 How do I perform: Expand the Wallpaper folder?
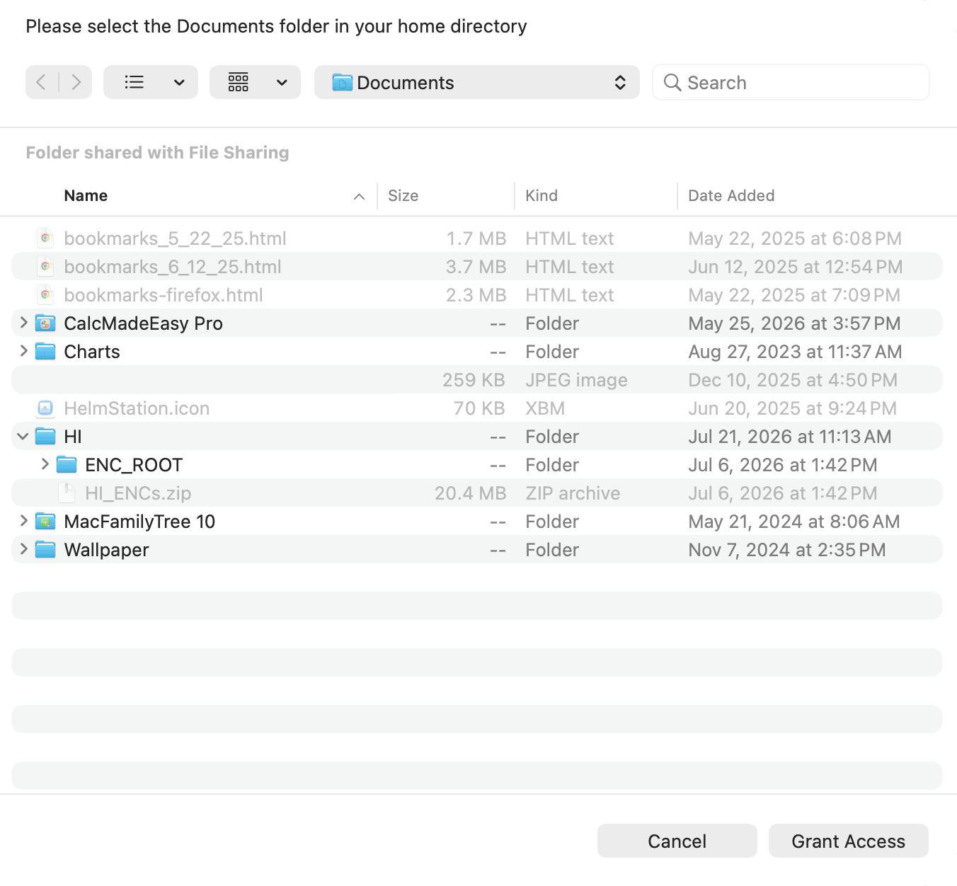[x=23, y=549]
